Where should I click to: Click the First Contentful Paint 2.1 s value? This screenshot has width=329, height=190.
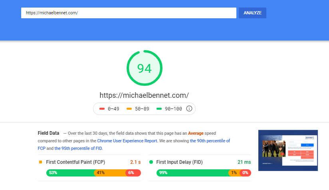tap(135, 162)
